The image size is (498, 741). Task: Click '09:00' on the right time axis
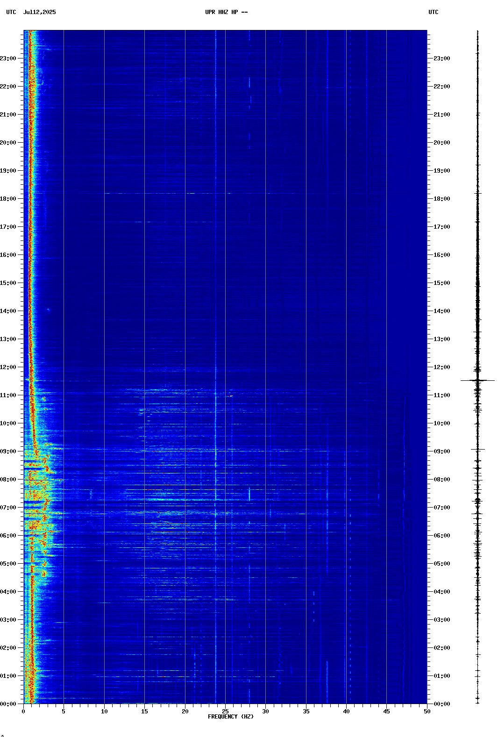tap(442, 451)
